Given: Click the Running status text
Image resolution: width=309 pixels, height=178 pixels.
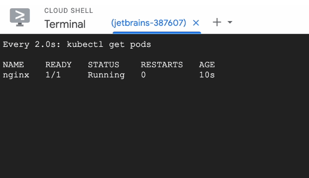Looking at the screenshot, I should [x=106, y=75].
